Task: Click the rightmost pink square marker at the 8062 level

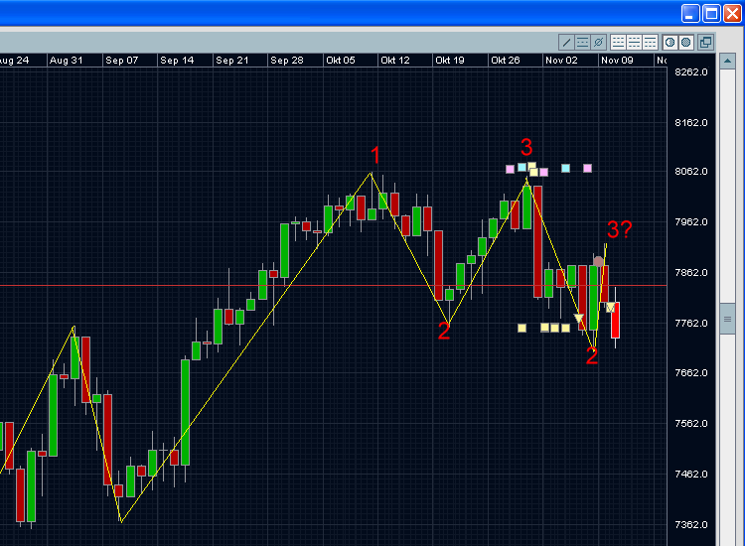Action: [587, 168]
